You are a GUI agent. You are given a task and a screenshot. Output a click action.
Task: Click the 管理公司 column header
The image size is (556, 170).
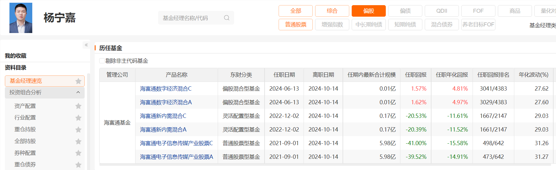point(117,75)
